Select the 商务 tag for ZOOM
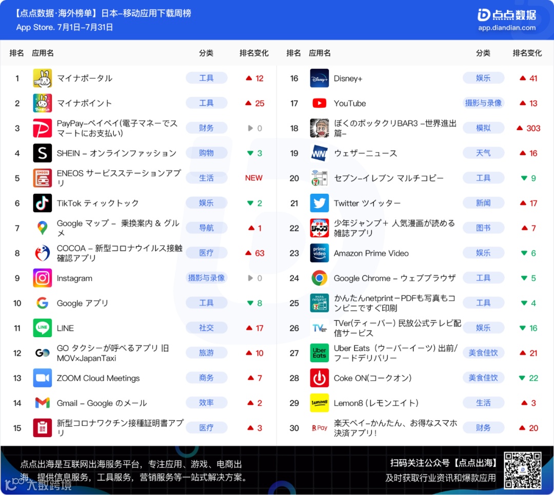Viewport: 554px width, 495px height. pyautogui.click(x=206, y=378)
